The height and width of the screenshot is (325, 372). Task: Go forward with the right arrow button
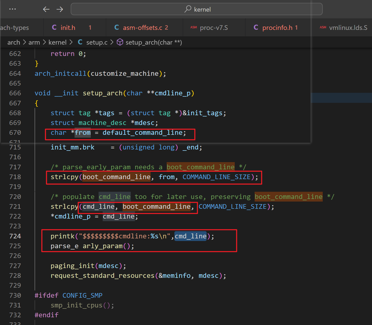click(60, 9)
